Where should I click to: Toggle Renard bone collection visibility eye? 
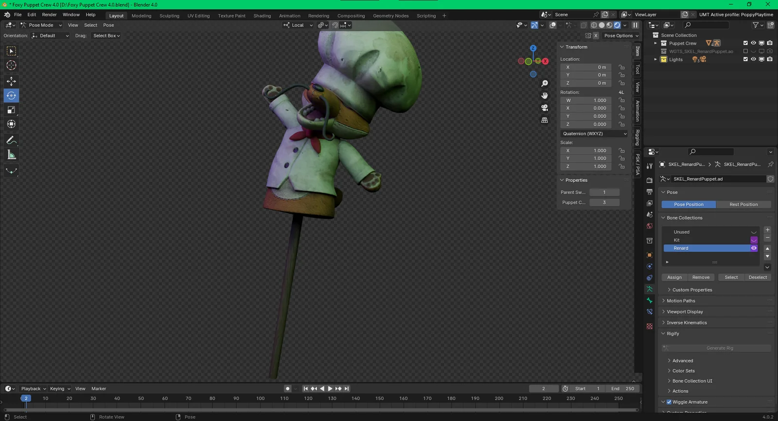tap(754, 248)
